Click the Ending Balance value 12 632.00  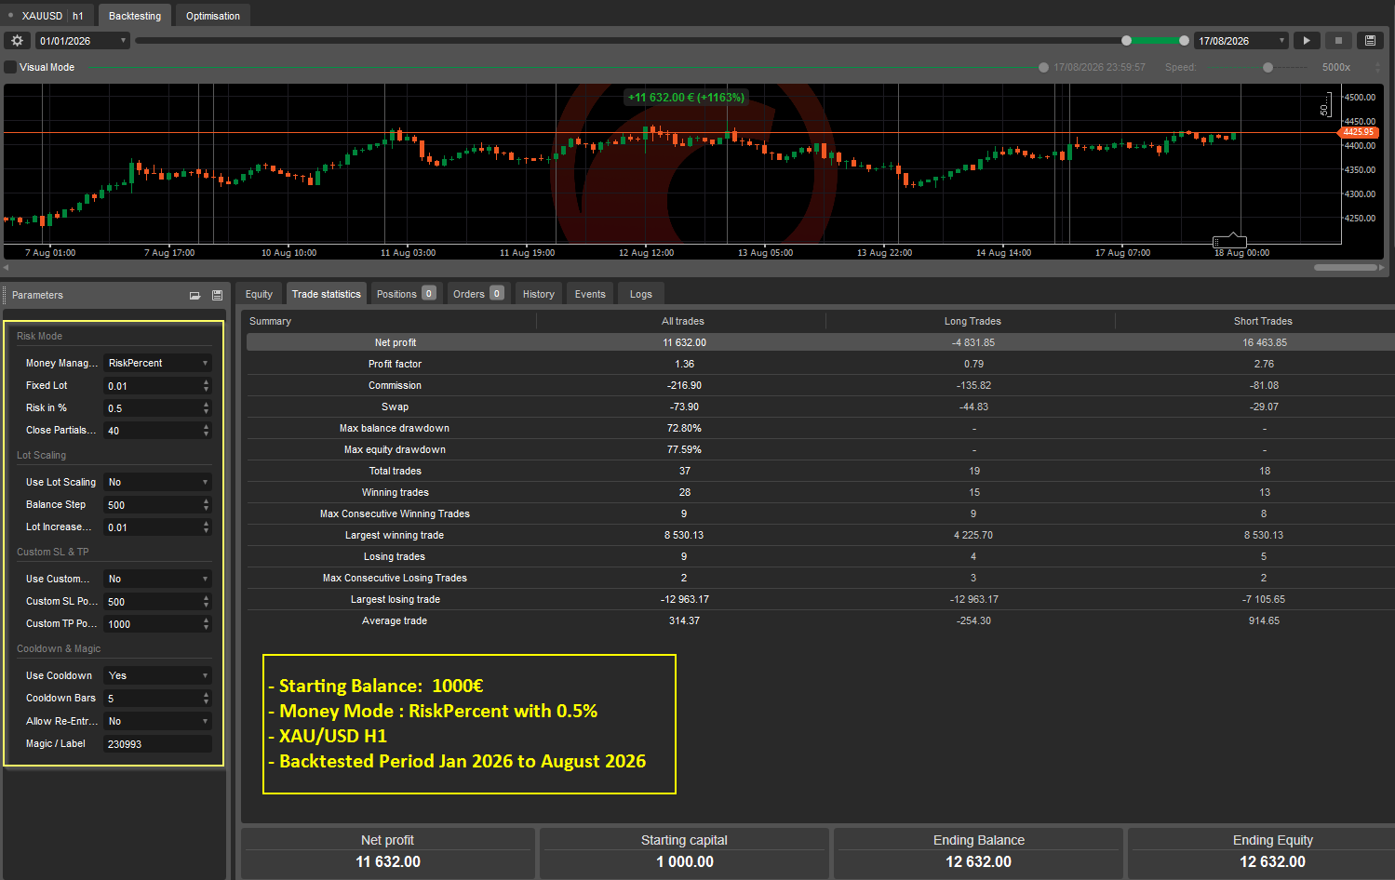978,861
